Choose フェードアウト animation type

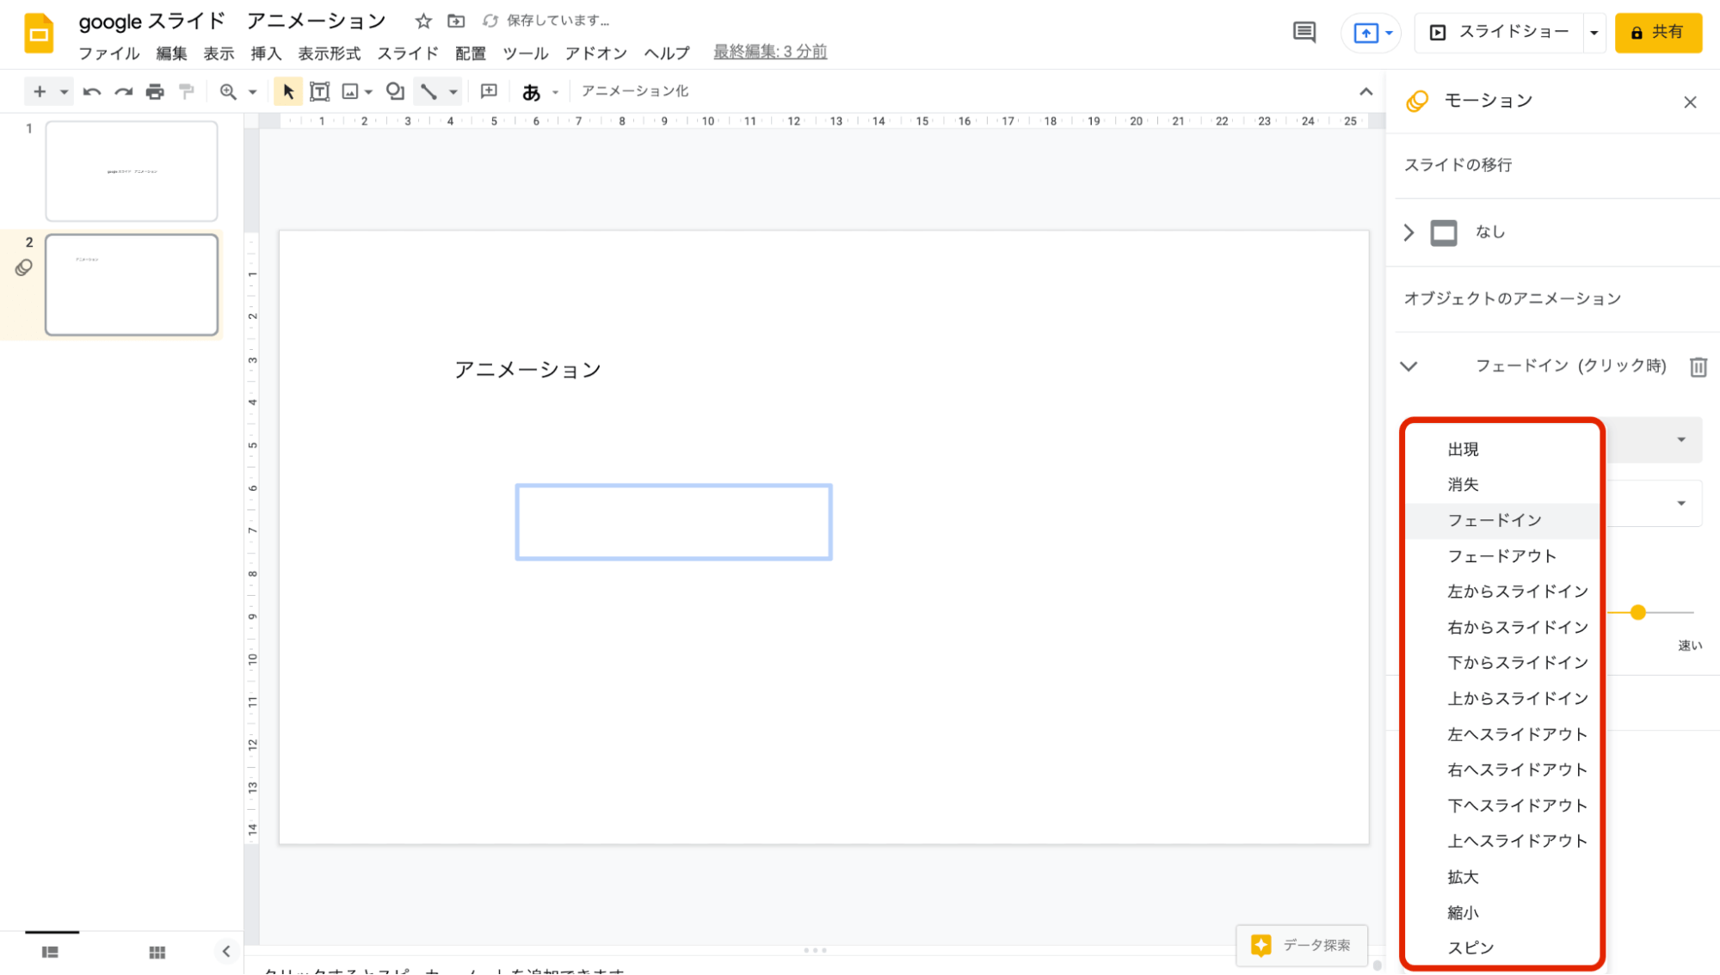(x=1502, y=556)
